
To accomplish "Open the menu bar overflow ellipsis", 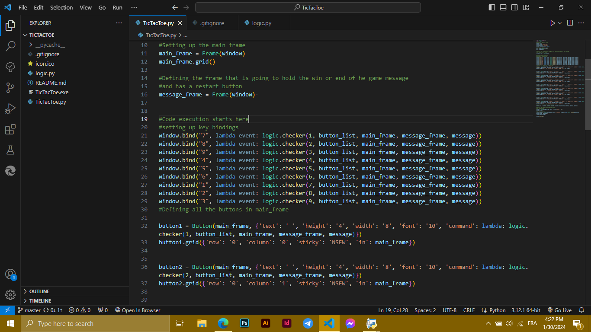I will [x=134, y=7].
